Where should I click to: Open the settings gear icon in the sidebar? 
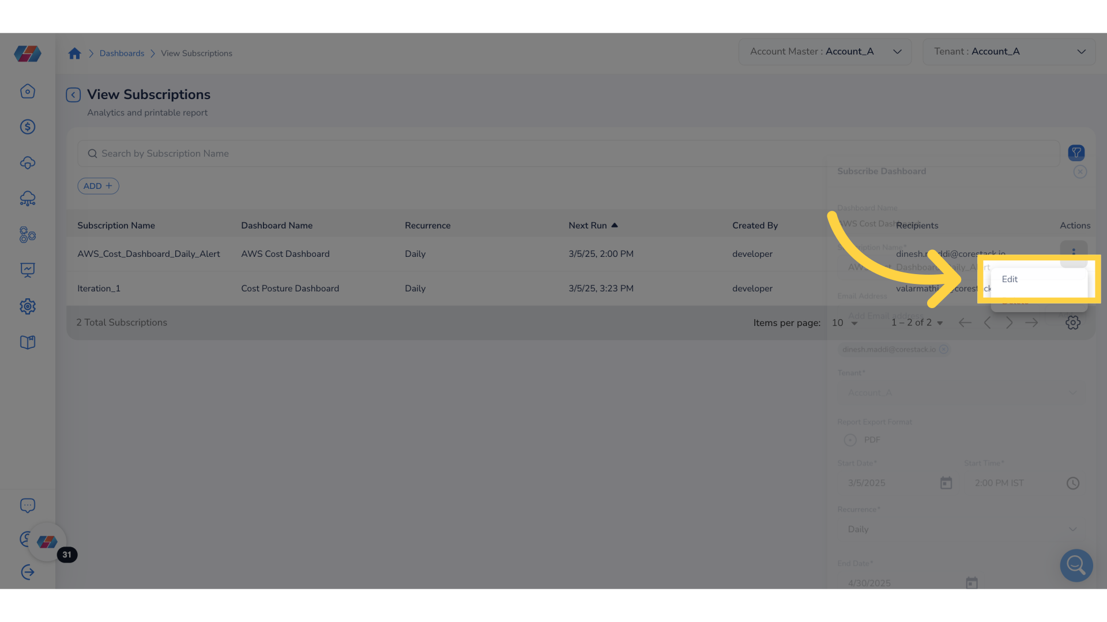pyautogui.click(x=28, y=306)
